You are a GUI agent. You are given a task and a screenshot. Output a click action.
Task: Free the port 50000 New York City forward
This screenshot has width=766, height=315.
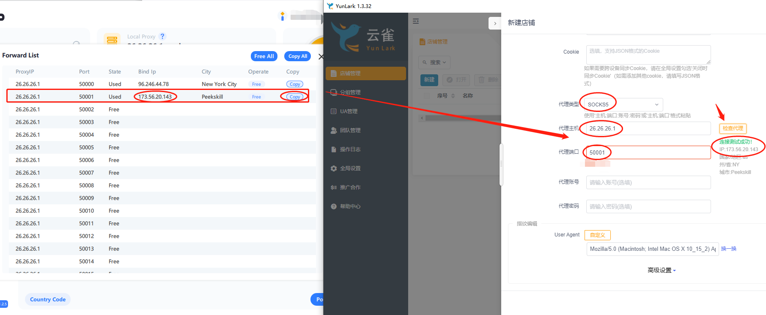[256, 84]
